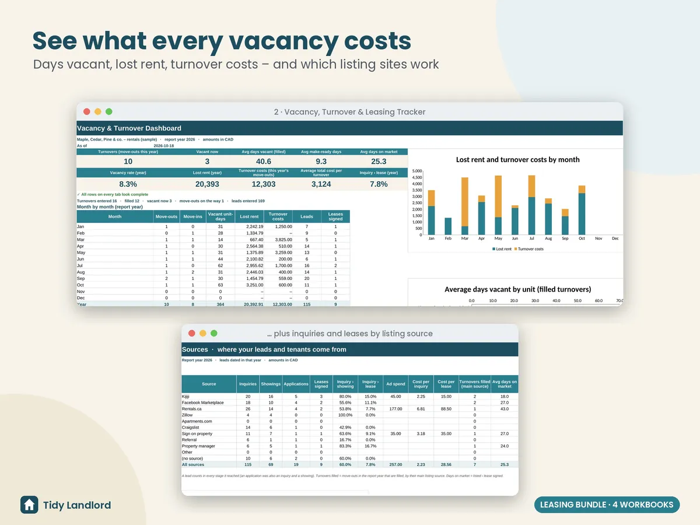Select the Jul row label in month table
Screen dimensions: 700x525
click(x=80, y=265)
